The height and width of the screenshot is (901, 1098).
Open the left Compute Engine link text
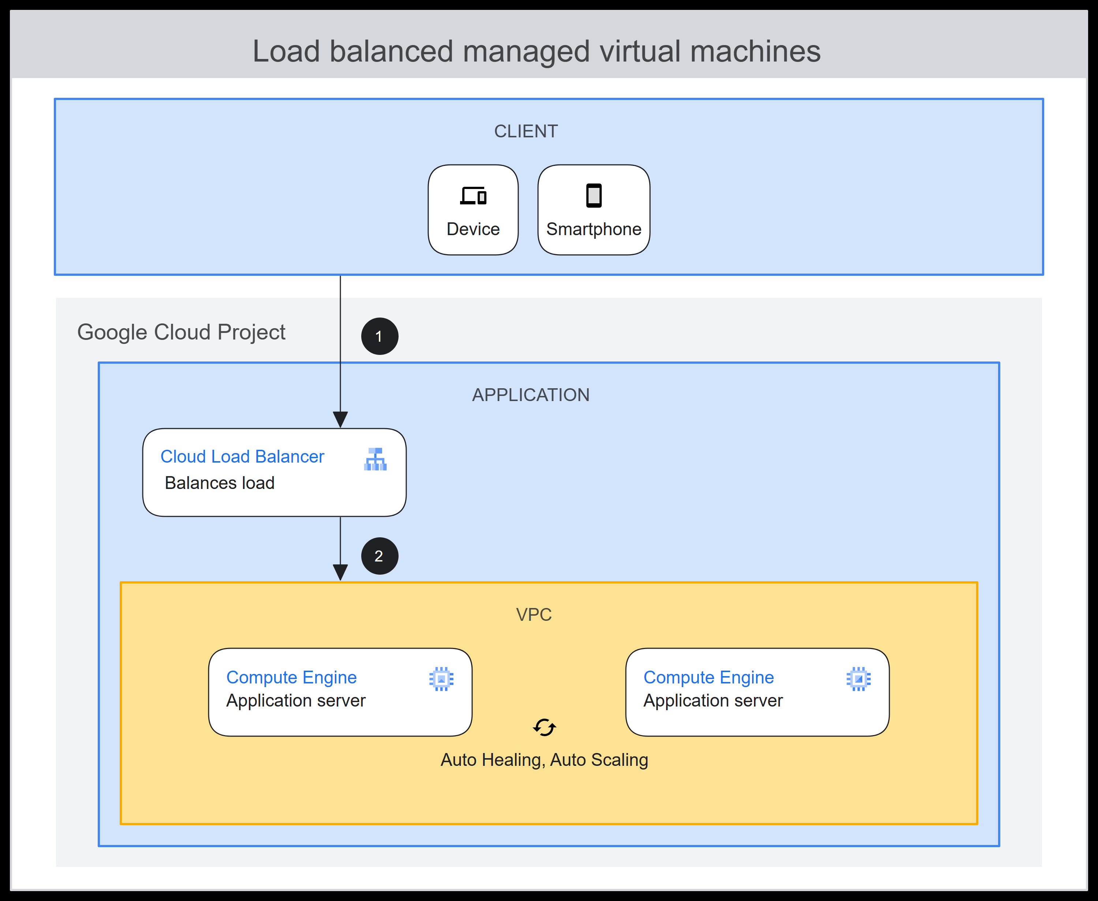(x=291, y=677)
